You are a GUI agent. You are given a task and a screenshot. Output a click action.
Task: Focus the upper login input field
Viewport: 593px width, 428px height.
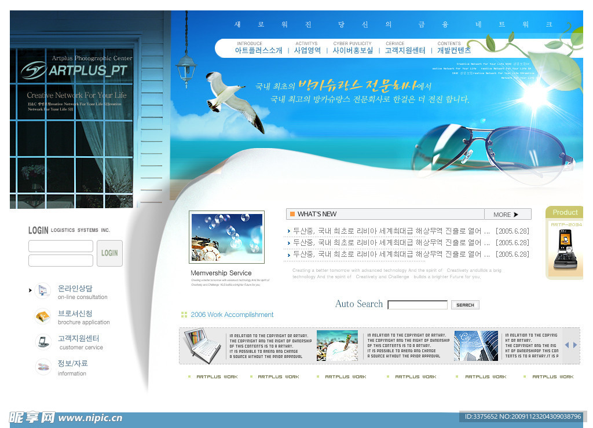[x=60, y=246]
